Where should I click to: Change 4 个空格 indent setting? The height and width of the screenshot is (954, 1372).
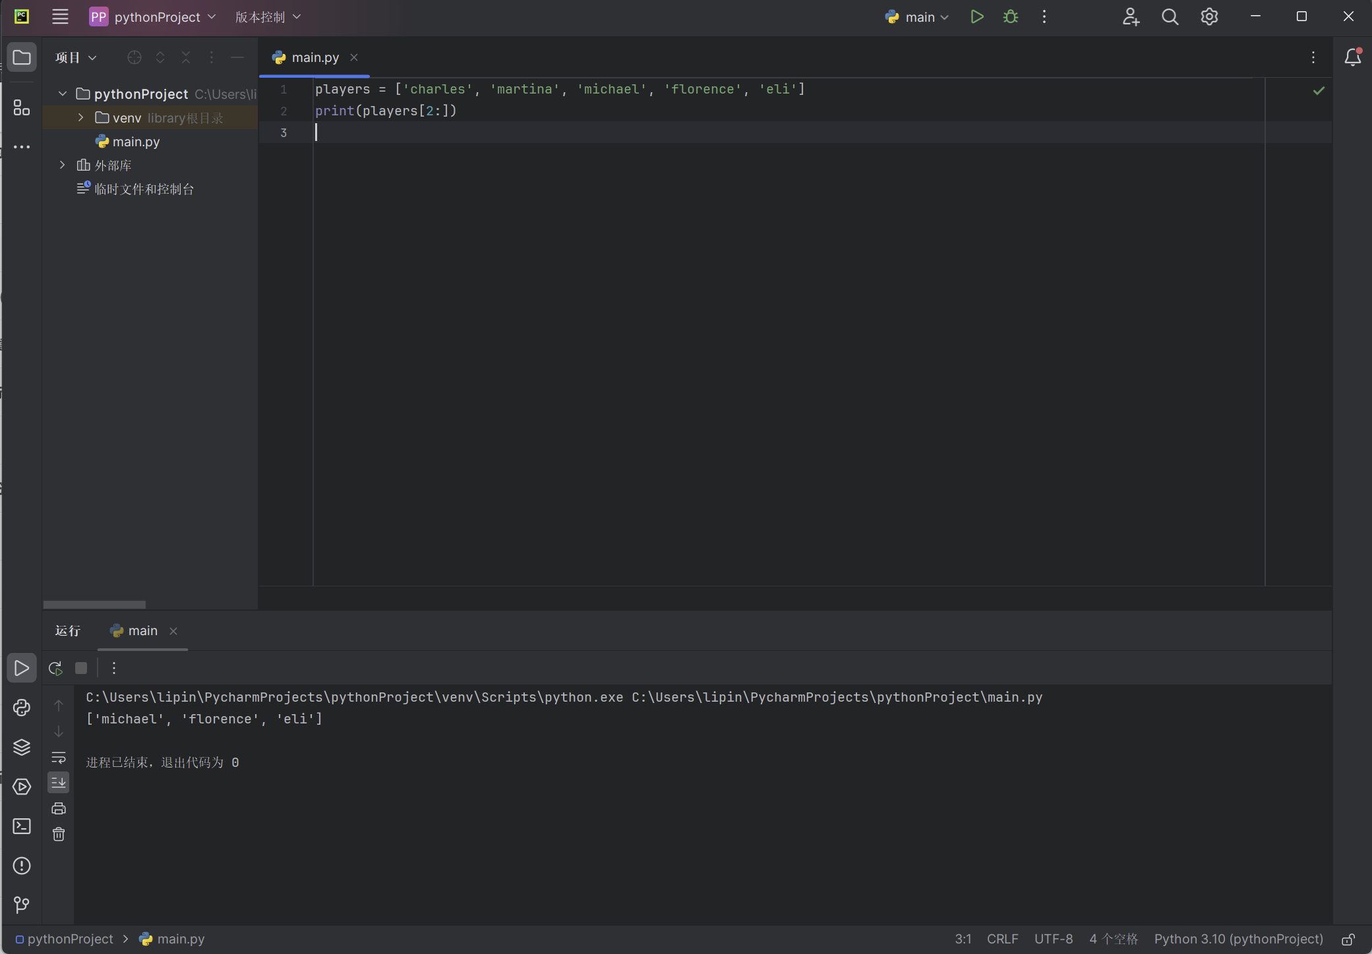1114,940
